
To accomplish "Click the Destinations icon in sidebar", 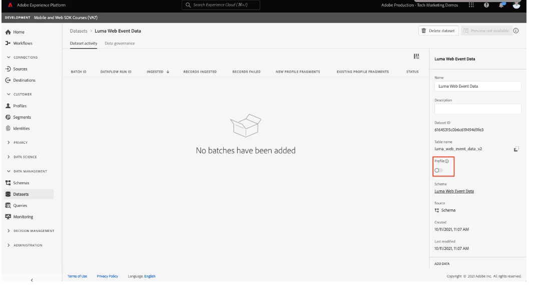I will (x=8, y=80).
